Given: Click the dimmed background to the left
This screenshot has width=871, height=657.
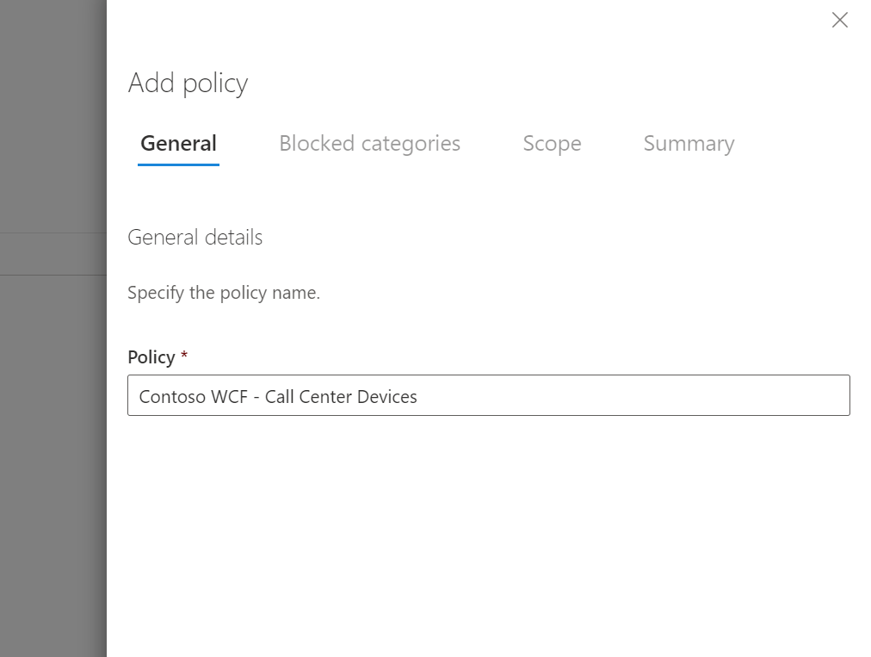Looking at the screenshot, I should click(52, 431).
